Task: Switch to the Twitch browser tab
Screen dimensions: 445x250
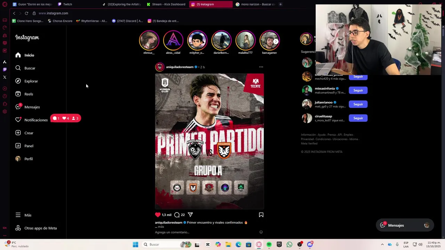Action: (x=67, y=4)
